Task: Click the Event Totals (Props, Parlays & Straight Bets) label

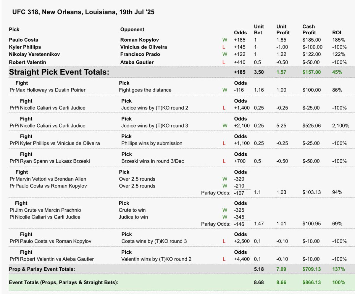Action: [64, 282]
